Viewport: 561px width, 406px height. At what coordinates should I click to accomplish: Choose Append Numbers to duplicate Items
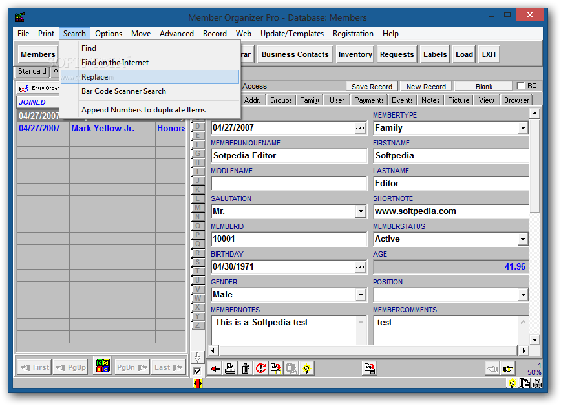[x=150, y=110]
